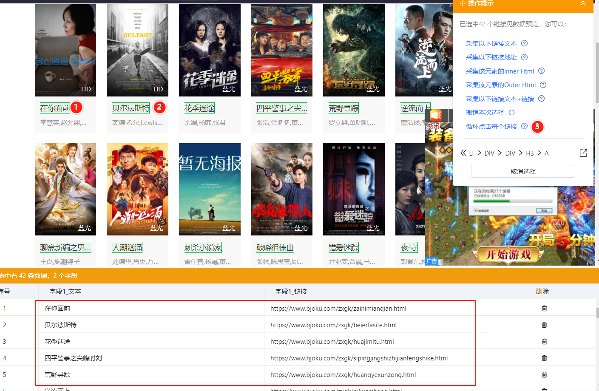Screen dimensions: 599x391
Task: Click actor text 李慧英,赵允熙,...
Action: coord(63,122)
